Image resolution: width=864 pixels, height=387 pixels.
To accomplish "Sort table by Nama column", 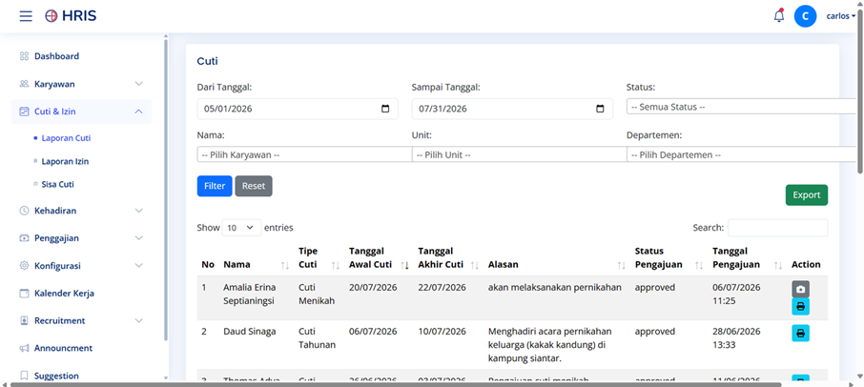I will [x=285, y=265].
